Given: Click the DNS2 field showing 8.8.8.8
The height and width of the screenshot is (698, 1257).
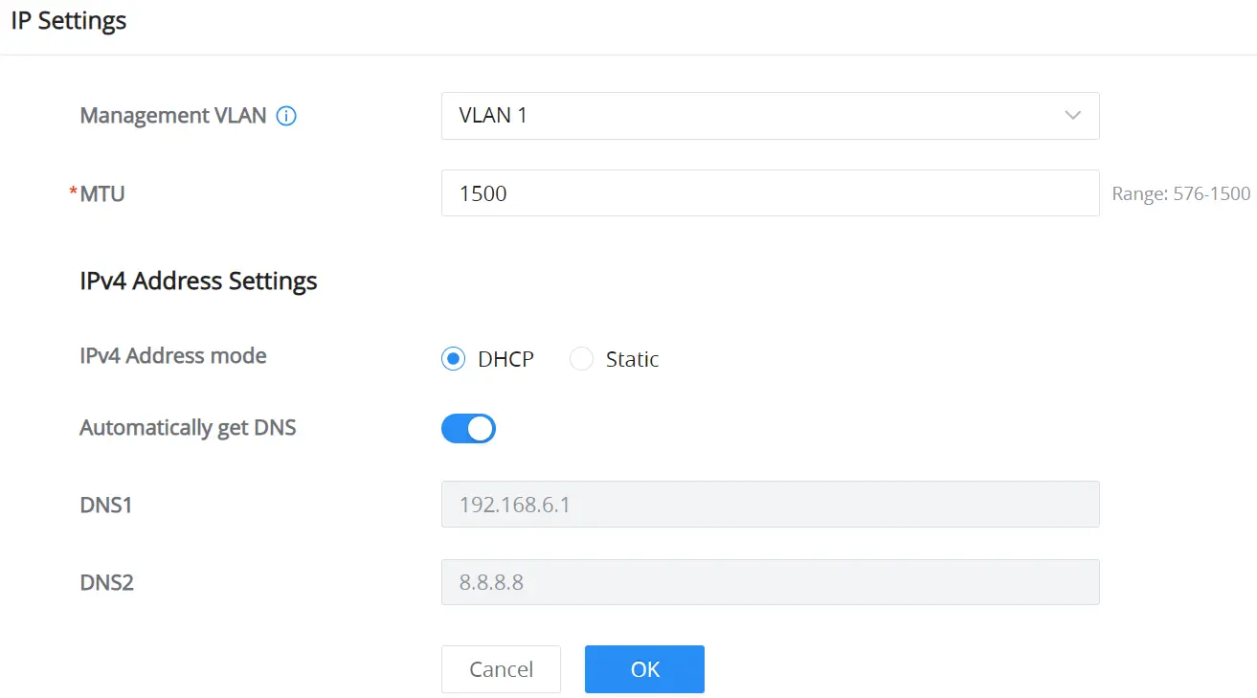Looking at the screenshot, I should 770,582.
